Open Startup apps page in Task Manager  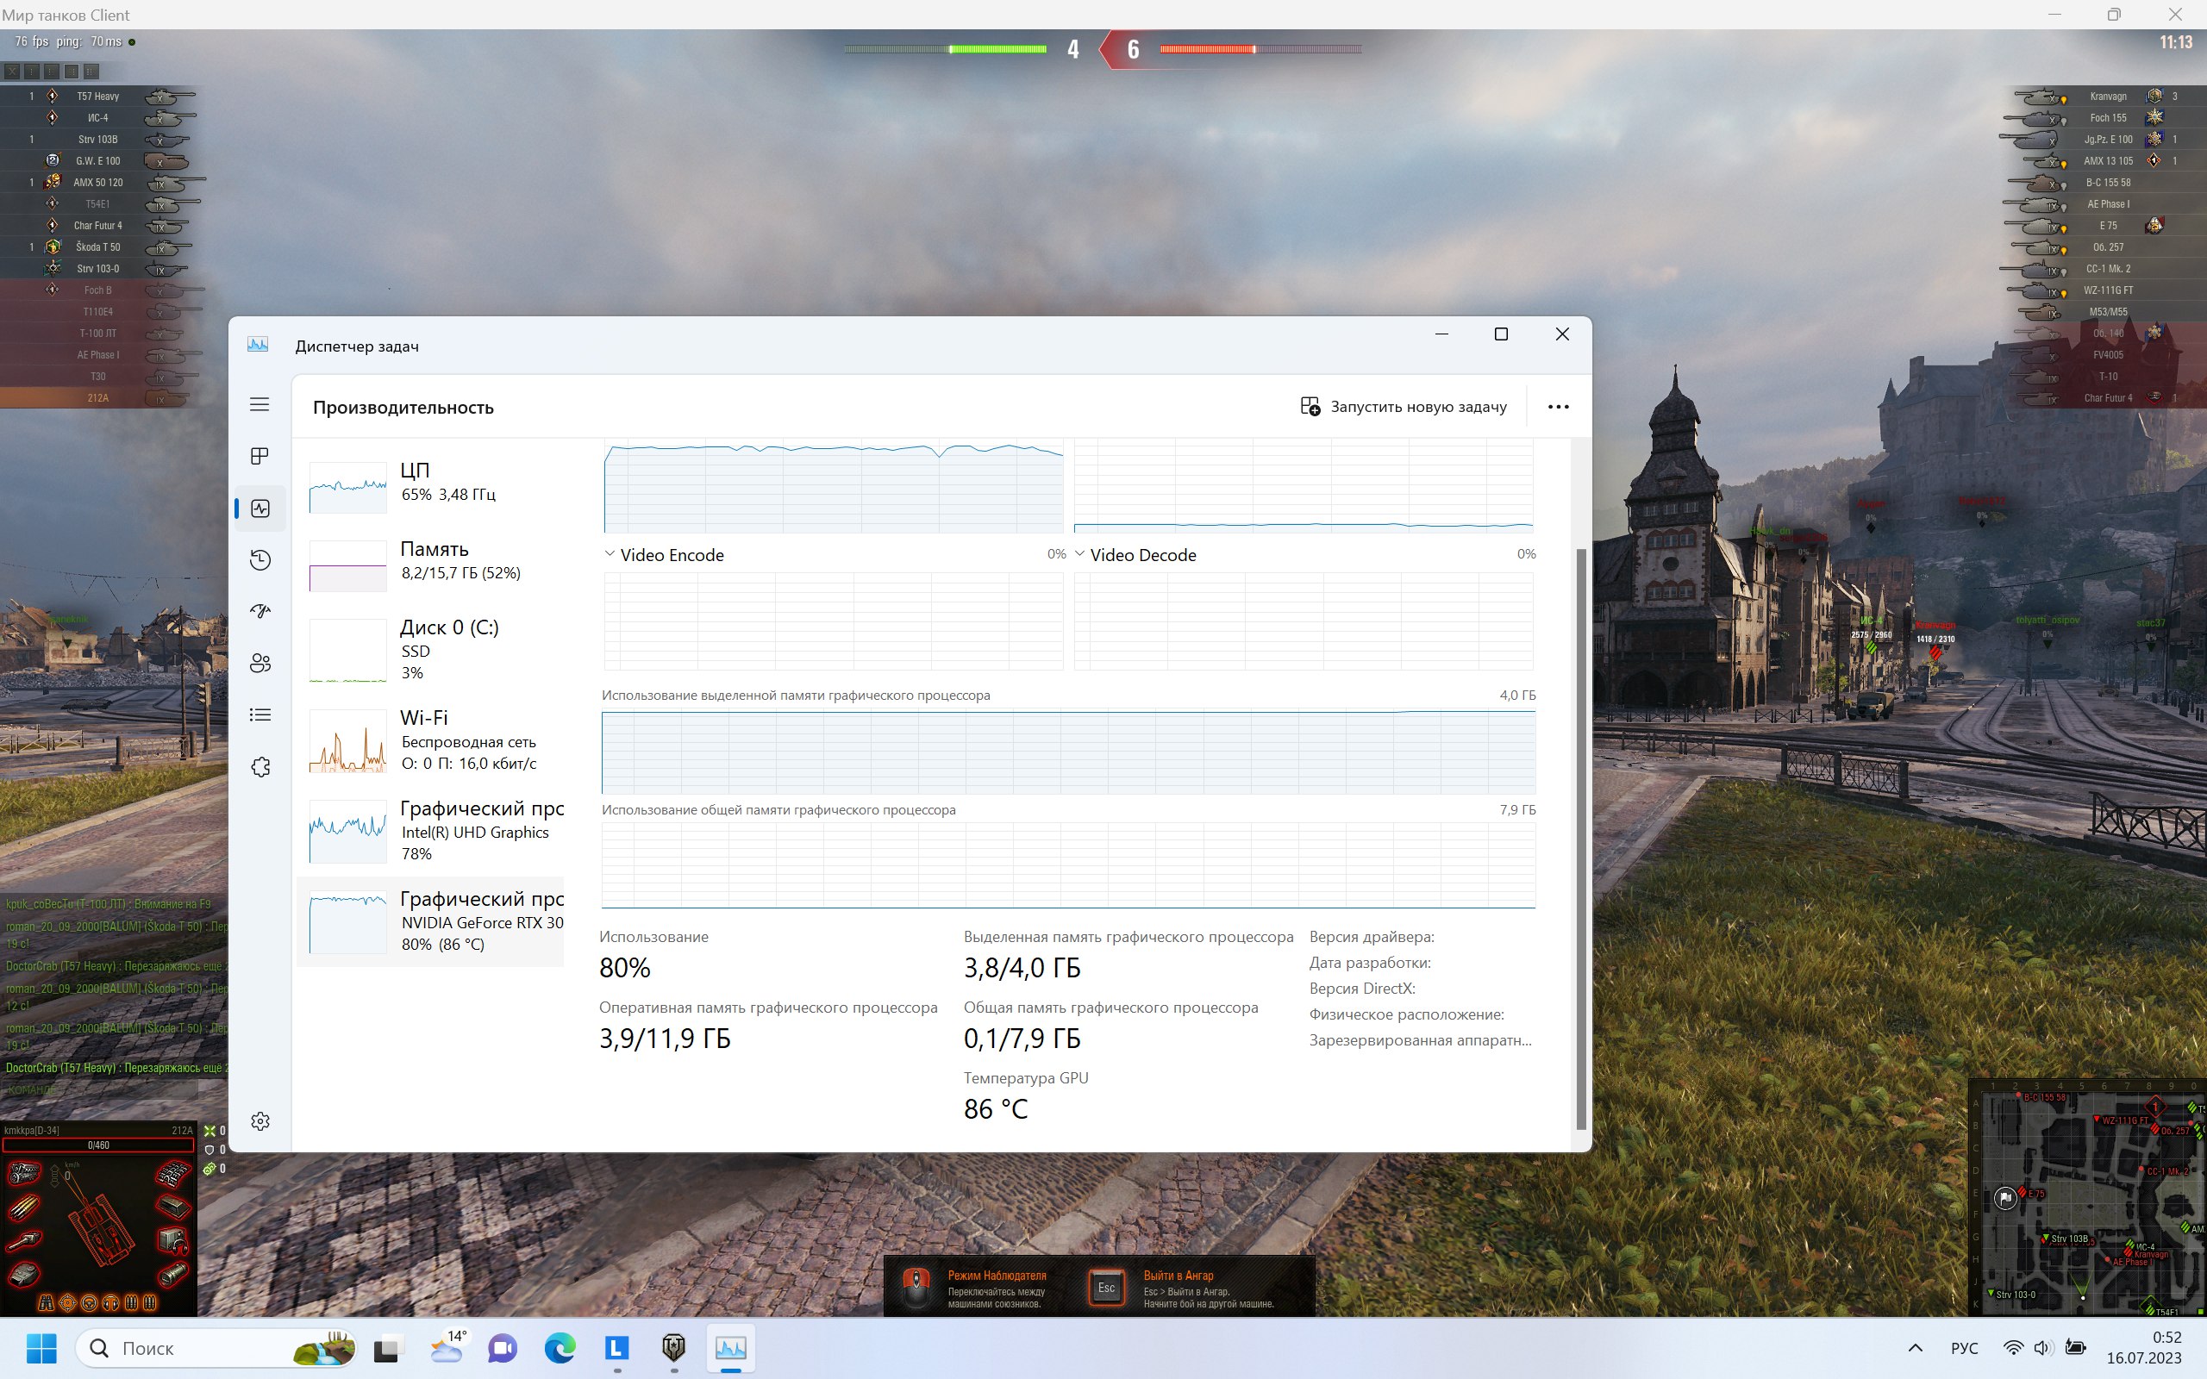[259, 611]
